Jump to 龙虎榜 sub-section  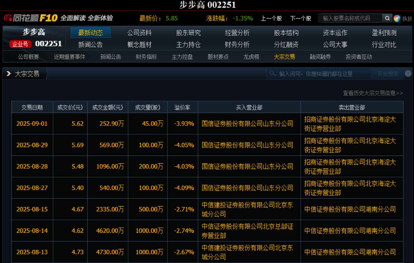(x=251, y=57)
